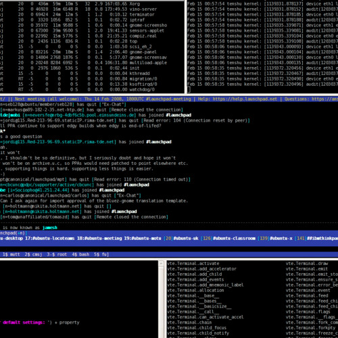Click the kernel log timestamp '[1139331.878137]'
The height and width of the screenshot is (338, 338).
(x=283, y=4)
